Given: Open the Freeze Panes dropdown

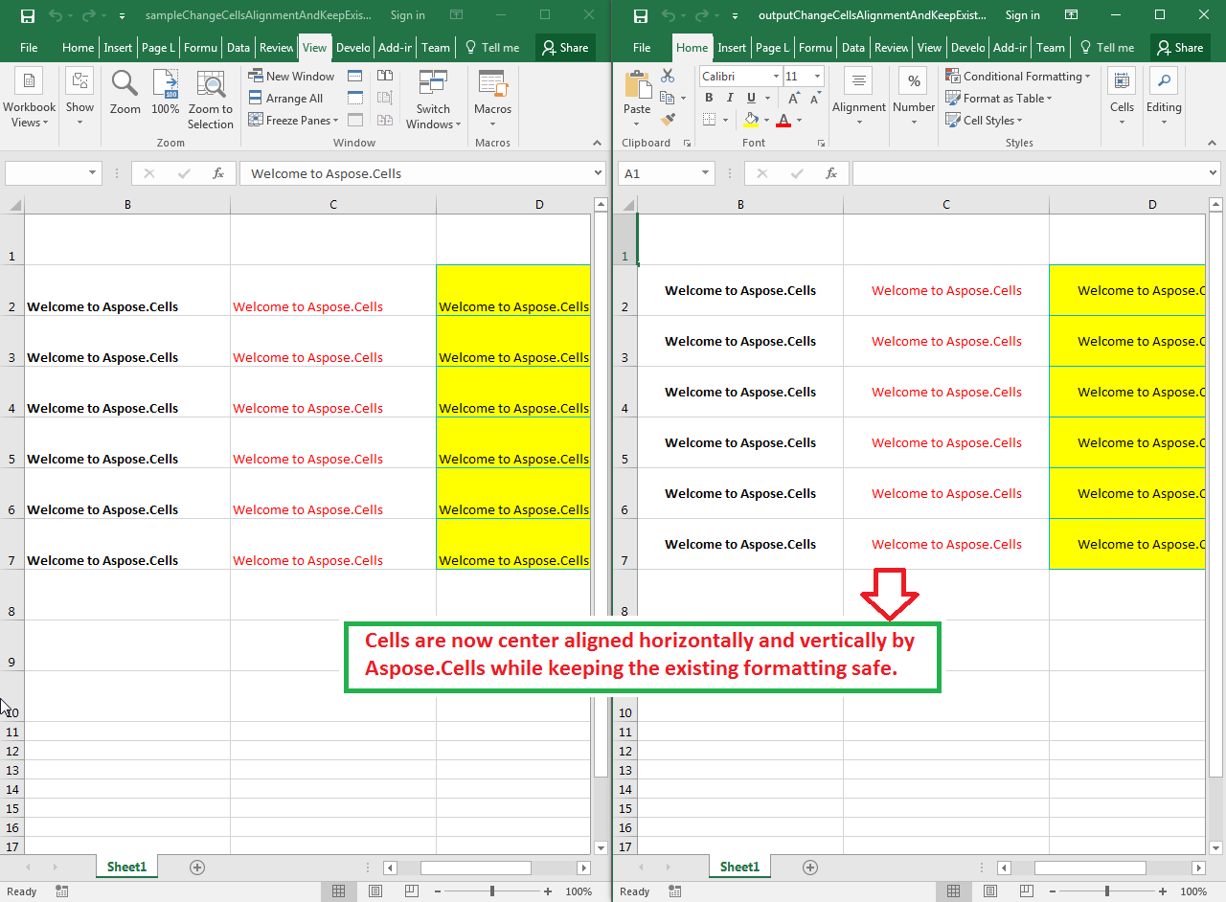Looking at the screenshot, I should [x=293, y=121].
